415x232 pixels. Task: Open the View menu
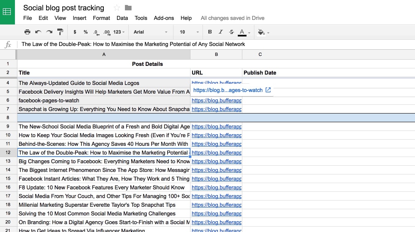coord(60,18)
